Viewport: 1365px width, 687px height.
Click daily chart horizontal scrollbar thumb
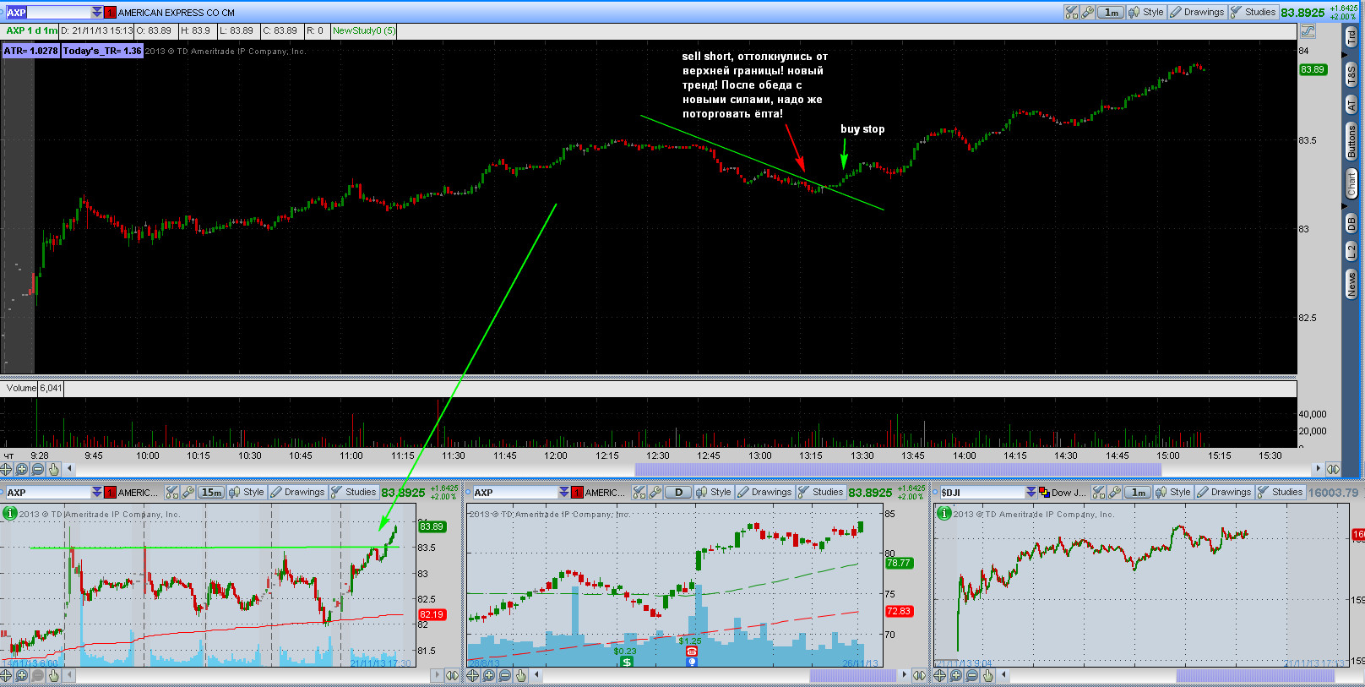(853, 675)
